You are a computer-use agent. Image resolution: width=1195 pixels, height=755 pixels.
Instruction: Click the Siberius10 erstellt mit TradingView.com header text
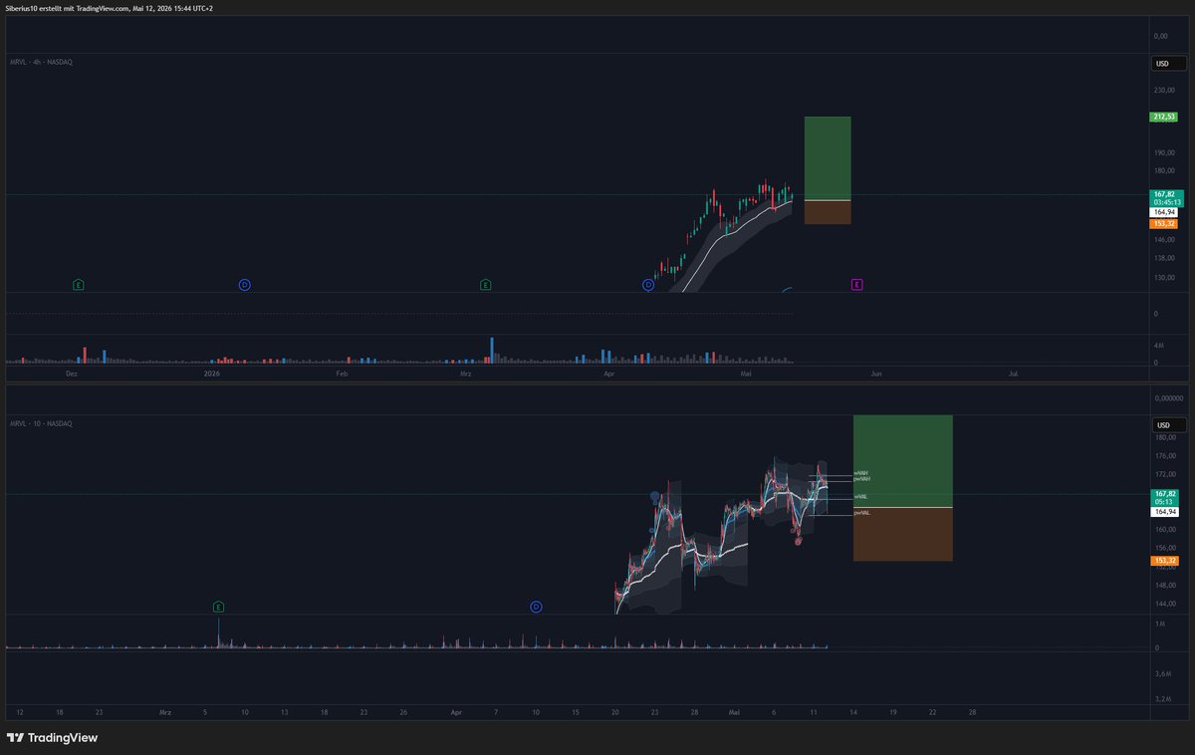pos(110,8)
